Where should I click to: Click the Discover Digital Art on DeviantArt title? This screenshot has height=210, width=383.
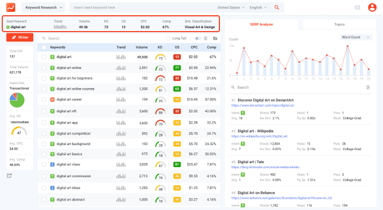coord(266,100)
